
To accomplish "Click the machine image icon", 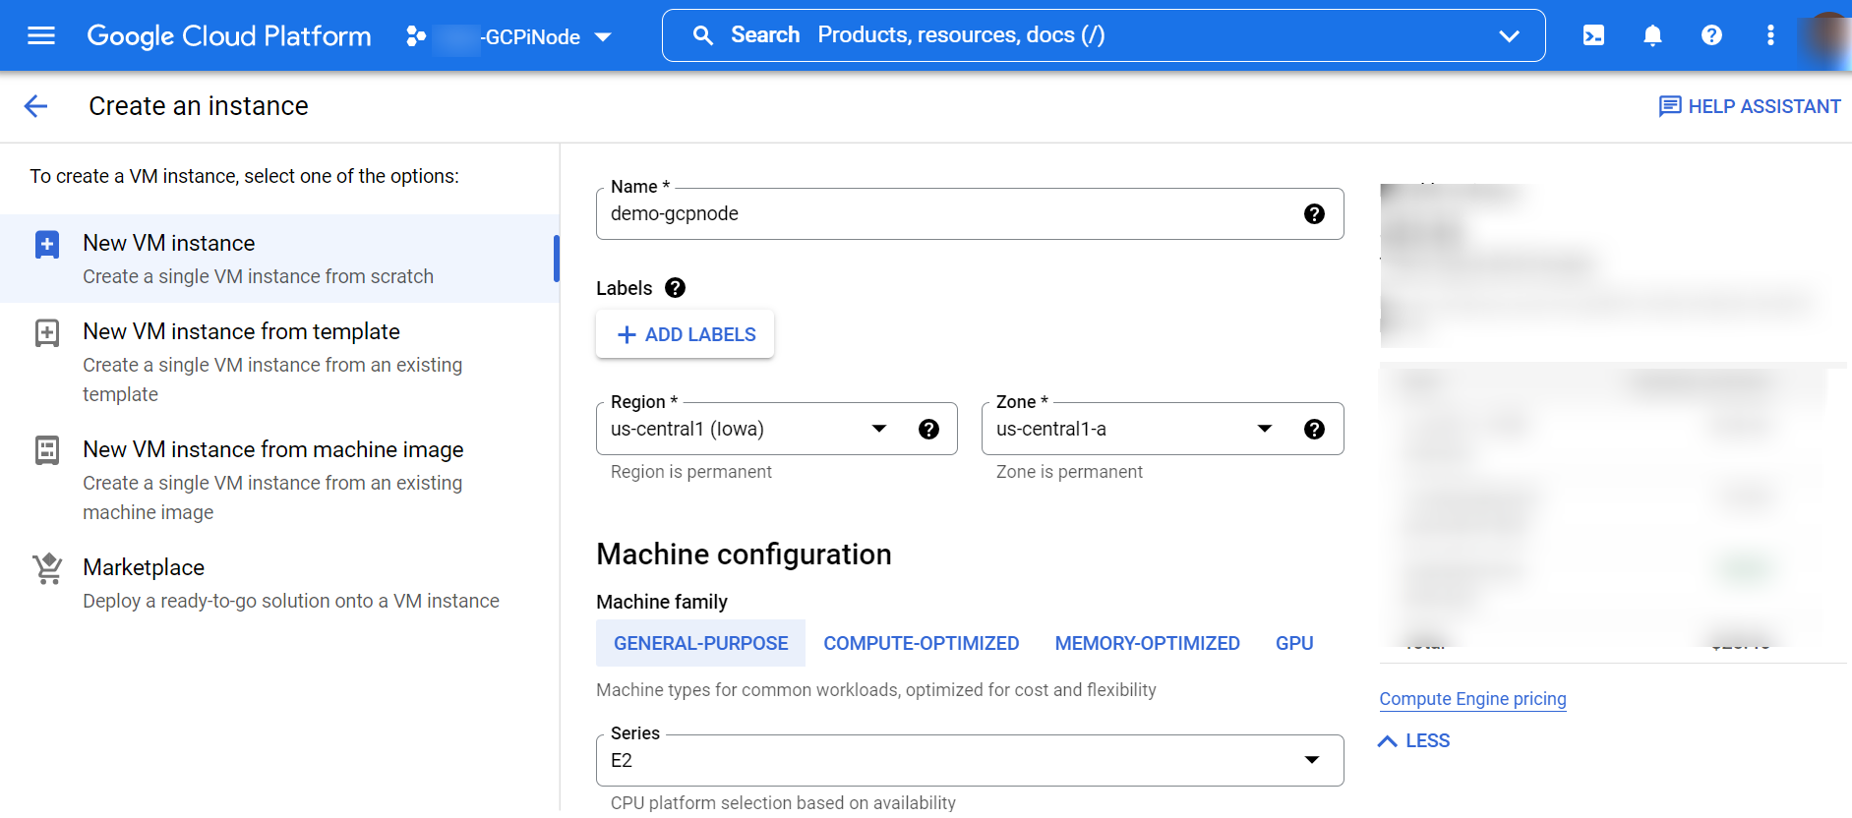I will (x=47, y=450).
